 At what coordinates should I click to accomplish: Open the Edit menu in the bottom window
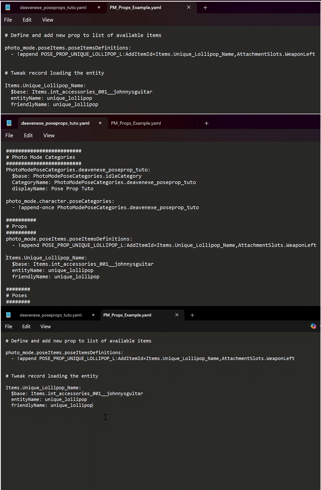[x=26, y=326]
